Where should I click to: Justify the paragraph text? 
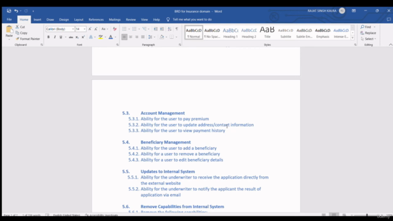[143, 37]
